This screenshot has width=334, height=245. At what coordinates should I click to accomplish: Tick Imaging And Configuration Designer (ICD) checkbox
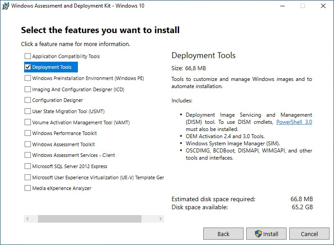click(28, 89)
